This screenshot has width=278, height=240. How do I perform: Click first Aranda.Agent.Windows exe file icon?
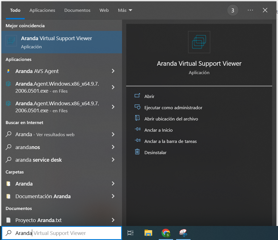(8, 84)
